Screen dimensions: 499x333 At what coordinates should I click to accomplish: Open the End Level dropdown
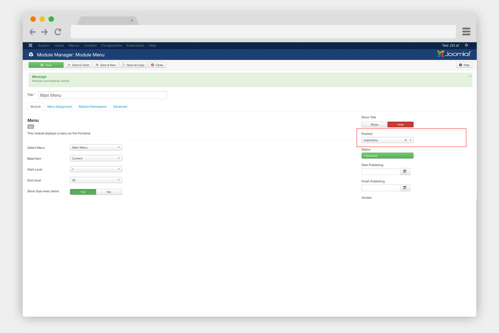(96, 180)
